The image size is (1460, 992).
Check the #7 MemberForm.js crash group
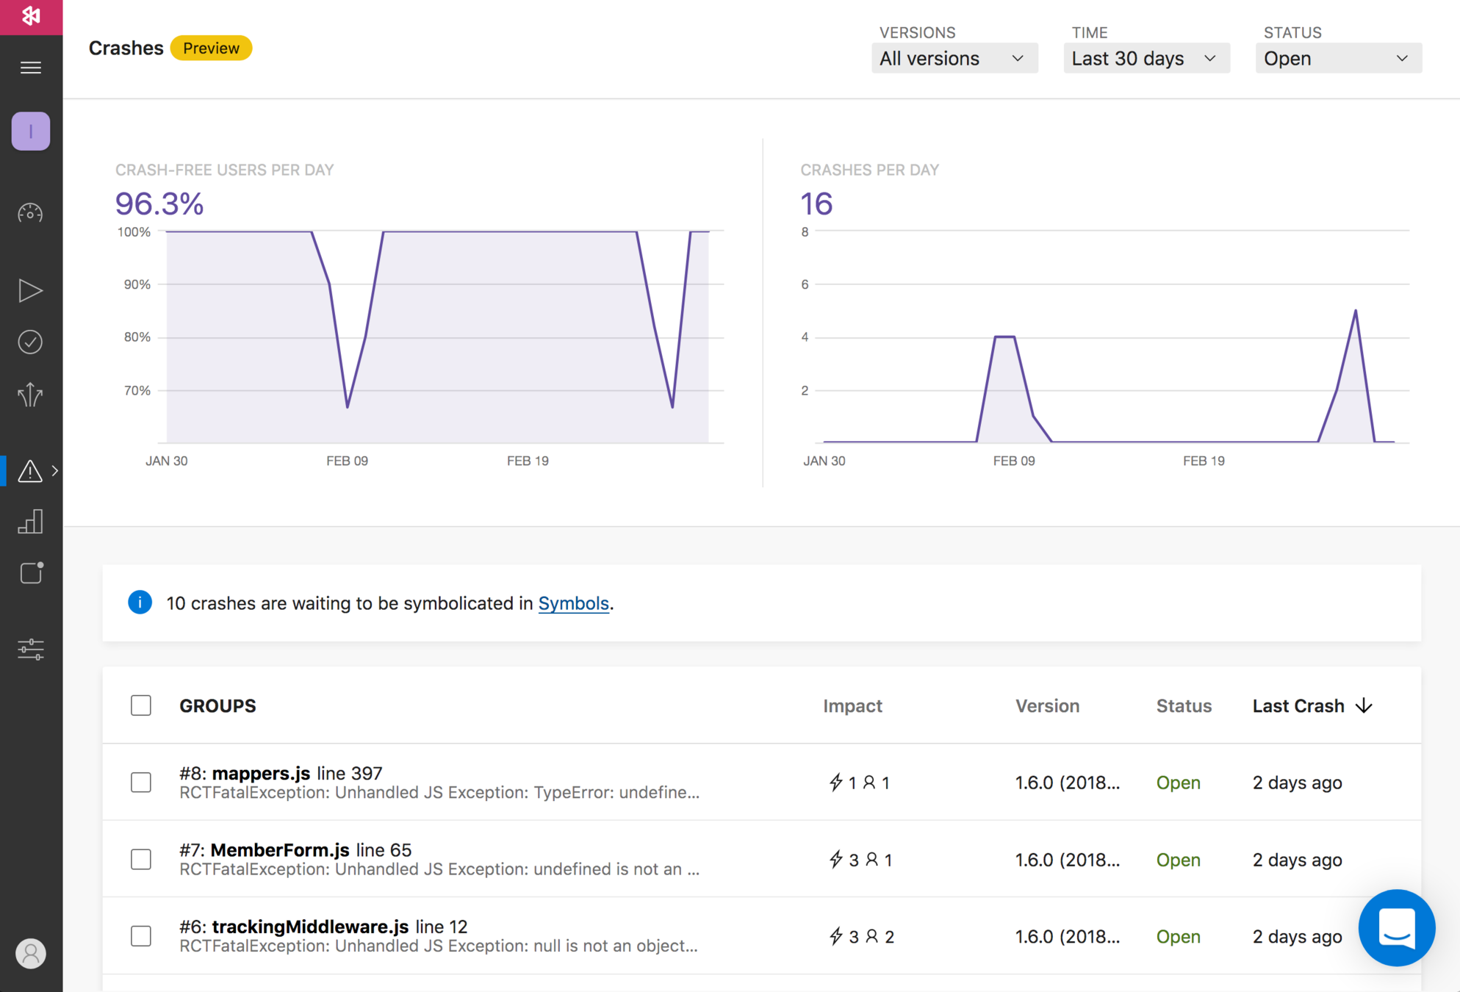tap(141, 859)
